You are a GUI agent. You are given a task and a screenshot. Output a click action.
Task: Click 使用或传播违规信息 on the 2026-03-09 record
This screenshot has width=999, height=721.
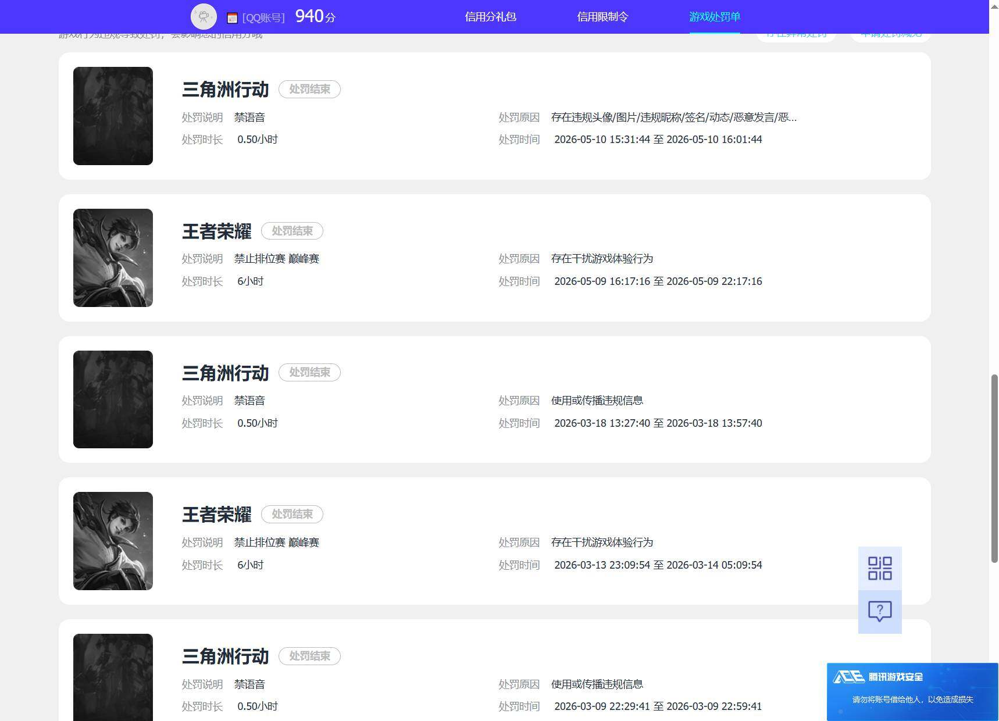(x=597, y=684)
